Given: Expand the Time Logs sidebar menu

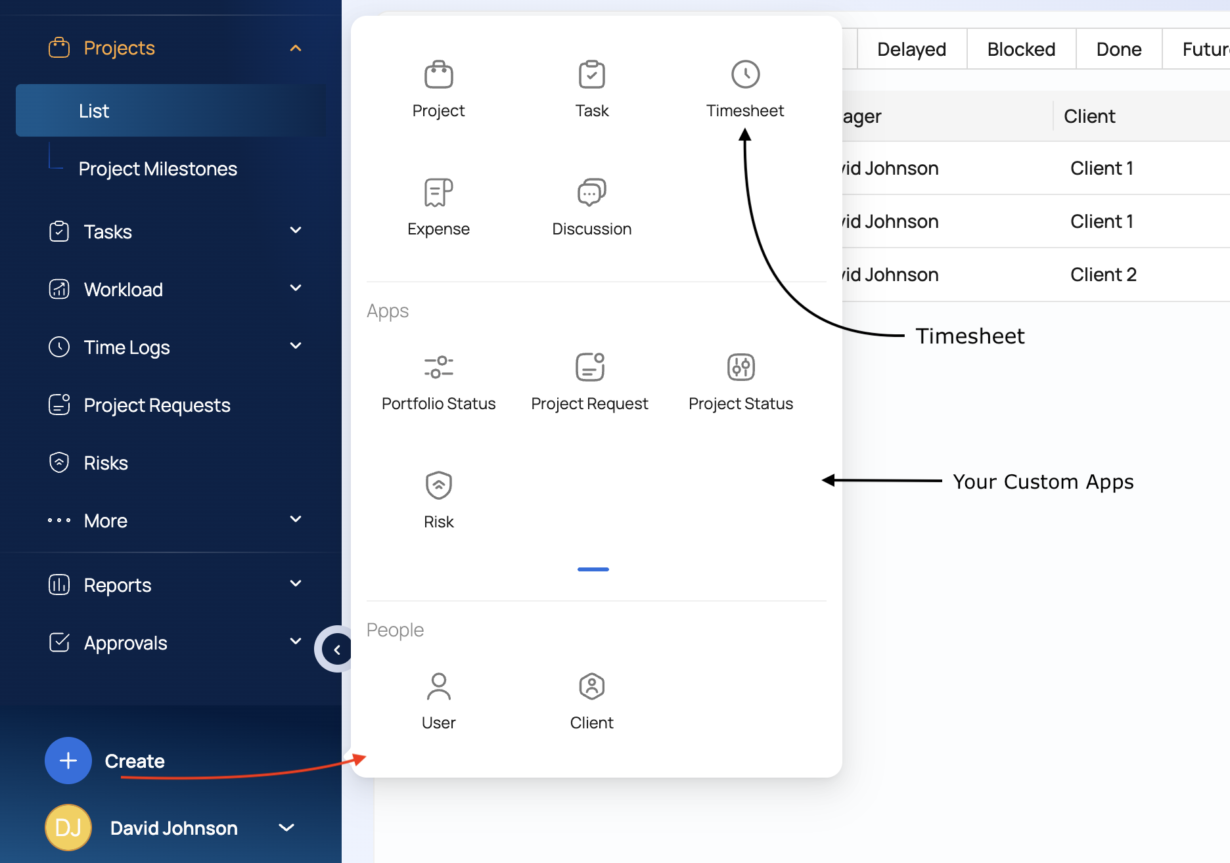Looking at the screenshot, I should [x=296, y=346].
